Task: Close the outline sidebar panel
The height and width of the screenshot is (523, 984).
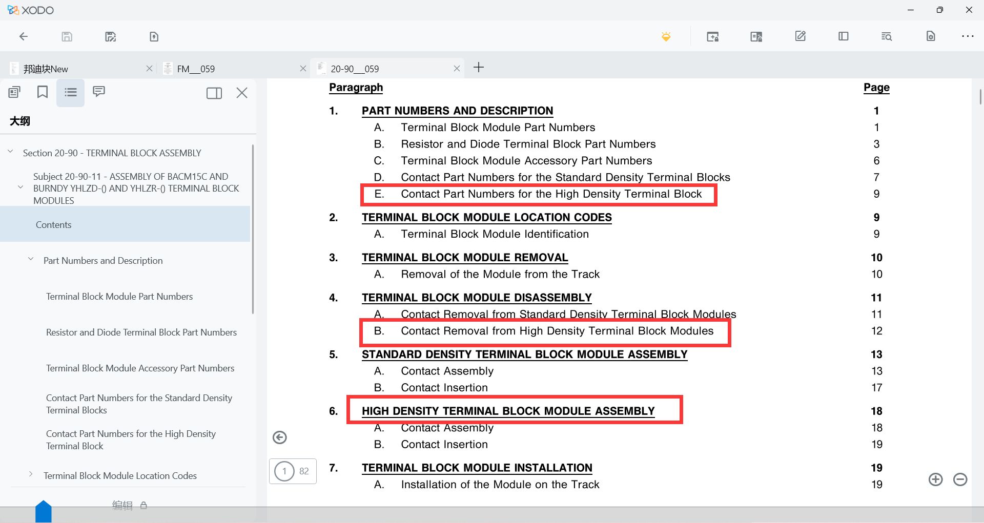Action: [242, 93]
